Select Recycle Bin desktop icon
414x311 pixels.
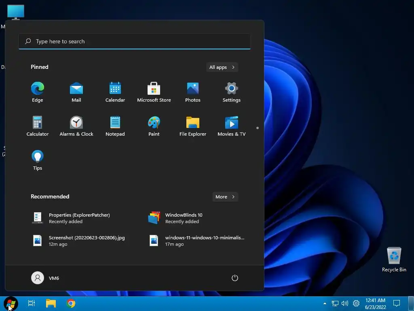tap(394, 260)
